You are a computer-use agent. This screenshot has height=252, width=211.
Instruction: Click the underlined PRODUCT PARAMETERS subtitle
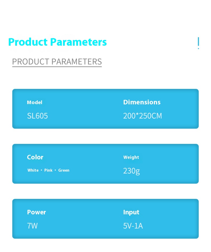coord(57,62)
